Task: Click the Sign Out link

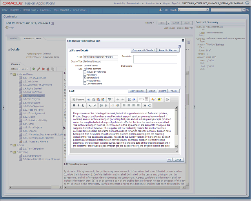Action: point(176,4)
